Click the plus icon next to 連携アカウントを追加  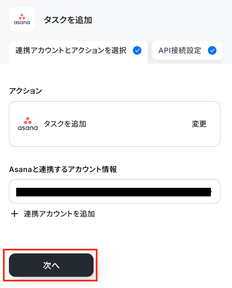pos(14,214)
